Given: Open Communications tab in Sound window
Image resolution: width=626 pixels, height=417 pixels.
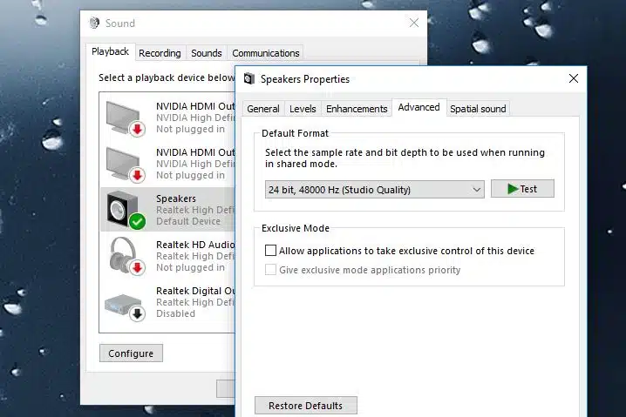Looking at the screenshot, I should [x=266, y=53].
